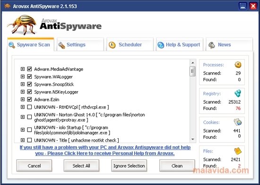Expand the Spyware.WALogger entry
The height and width of the screenshot is (185, 260).
(x=23, y=76)
